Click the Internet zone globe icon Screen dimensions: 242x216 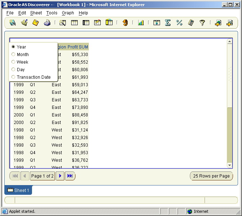click(x=190, y=211)
